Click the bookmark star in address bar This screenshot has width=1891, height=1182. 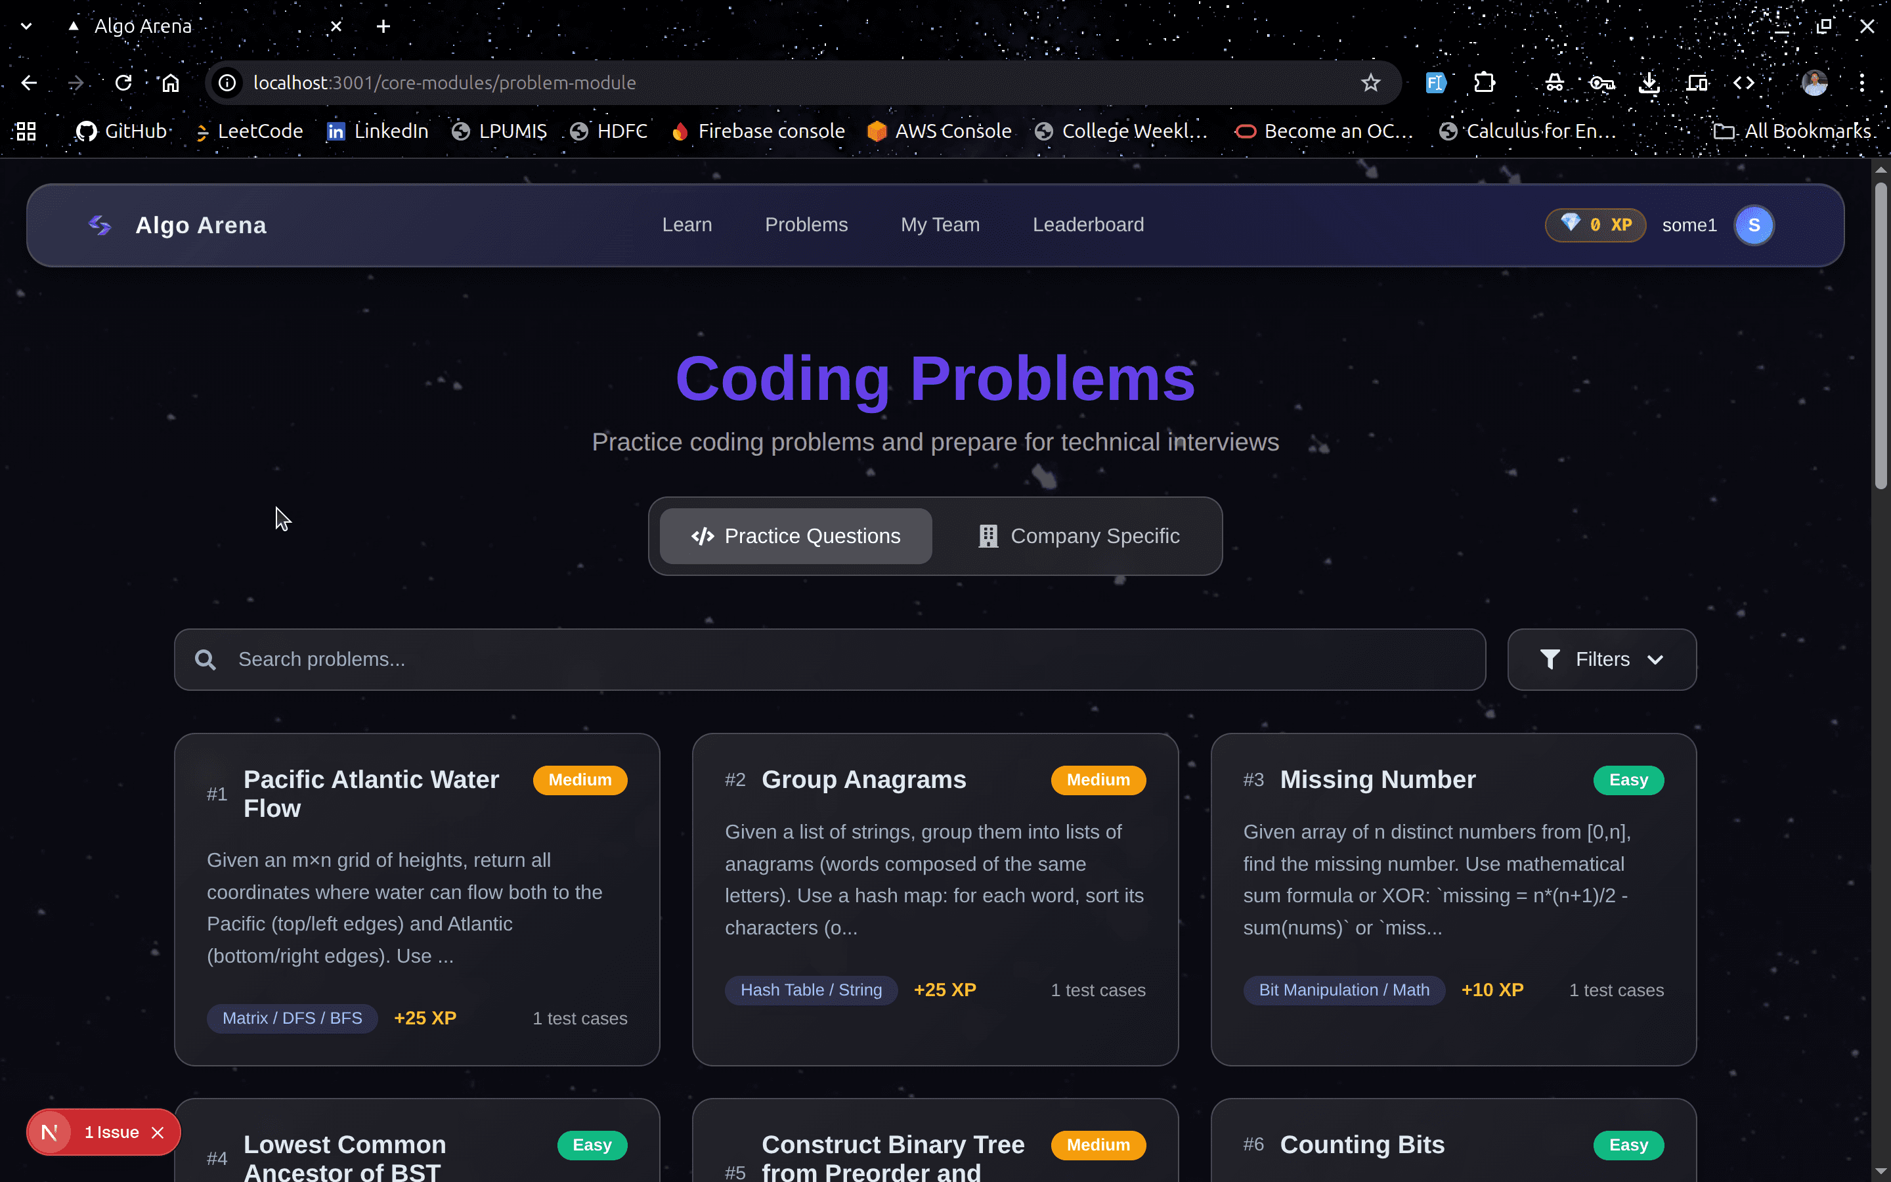point(1370,82)
